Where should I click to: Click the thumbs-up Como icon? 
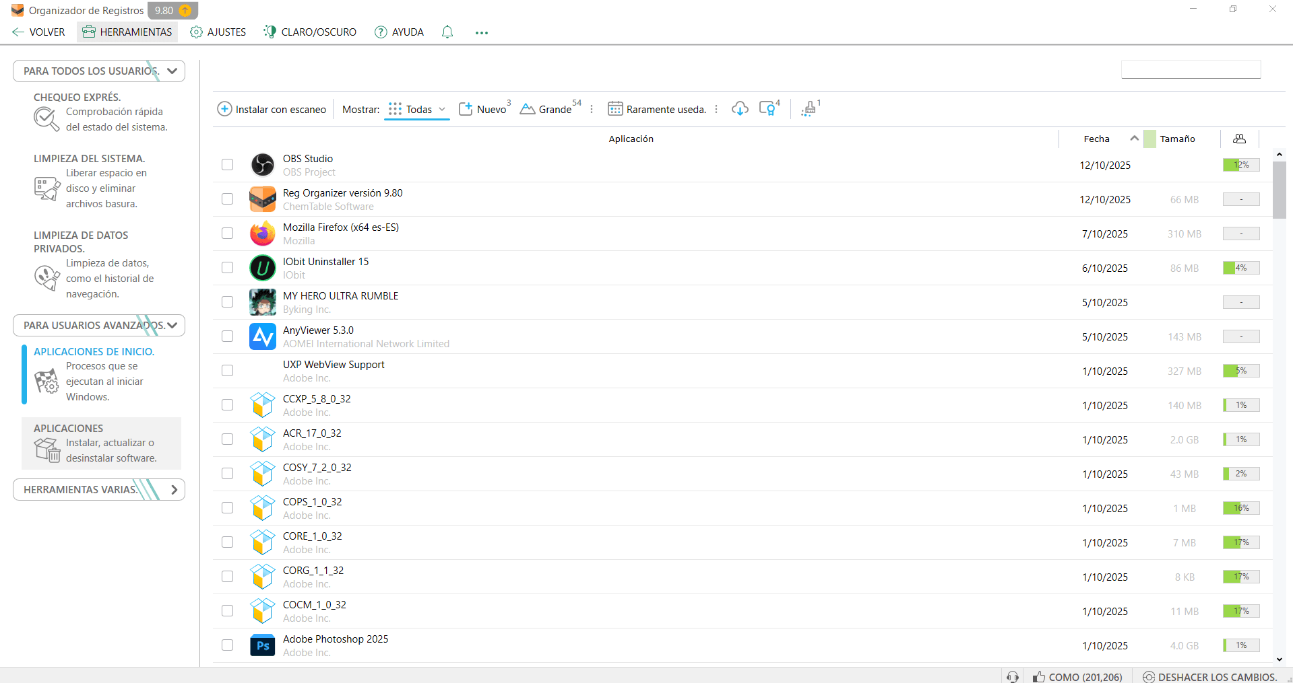1039,677
